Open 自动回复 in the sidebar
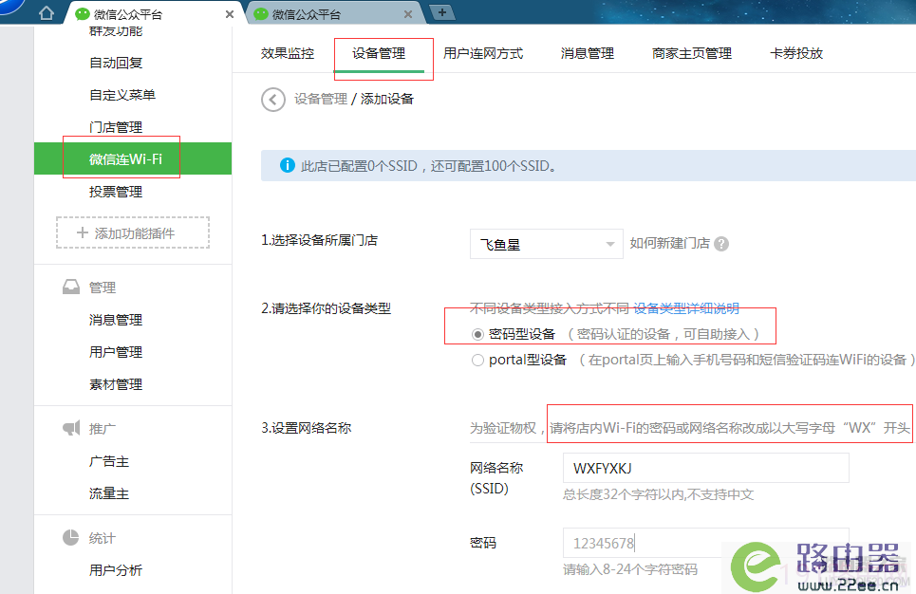Image resolution: width=916 pixels, height=594 pixels. click(x=116, y=63)
